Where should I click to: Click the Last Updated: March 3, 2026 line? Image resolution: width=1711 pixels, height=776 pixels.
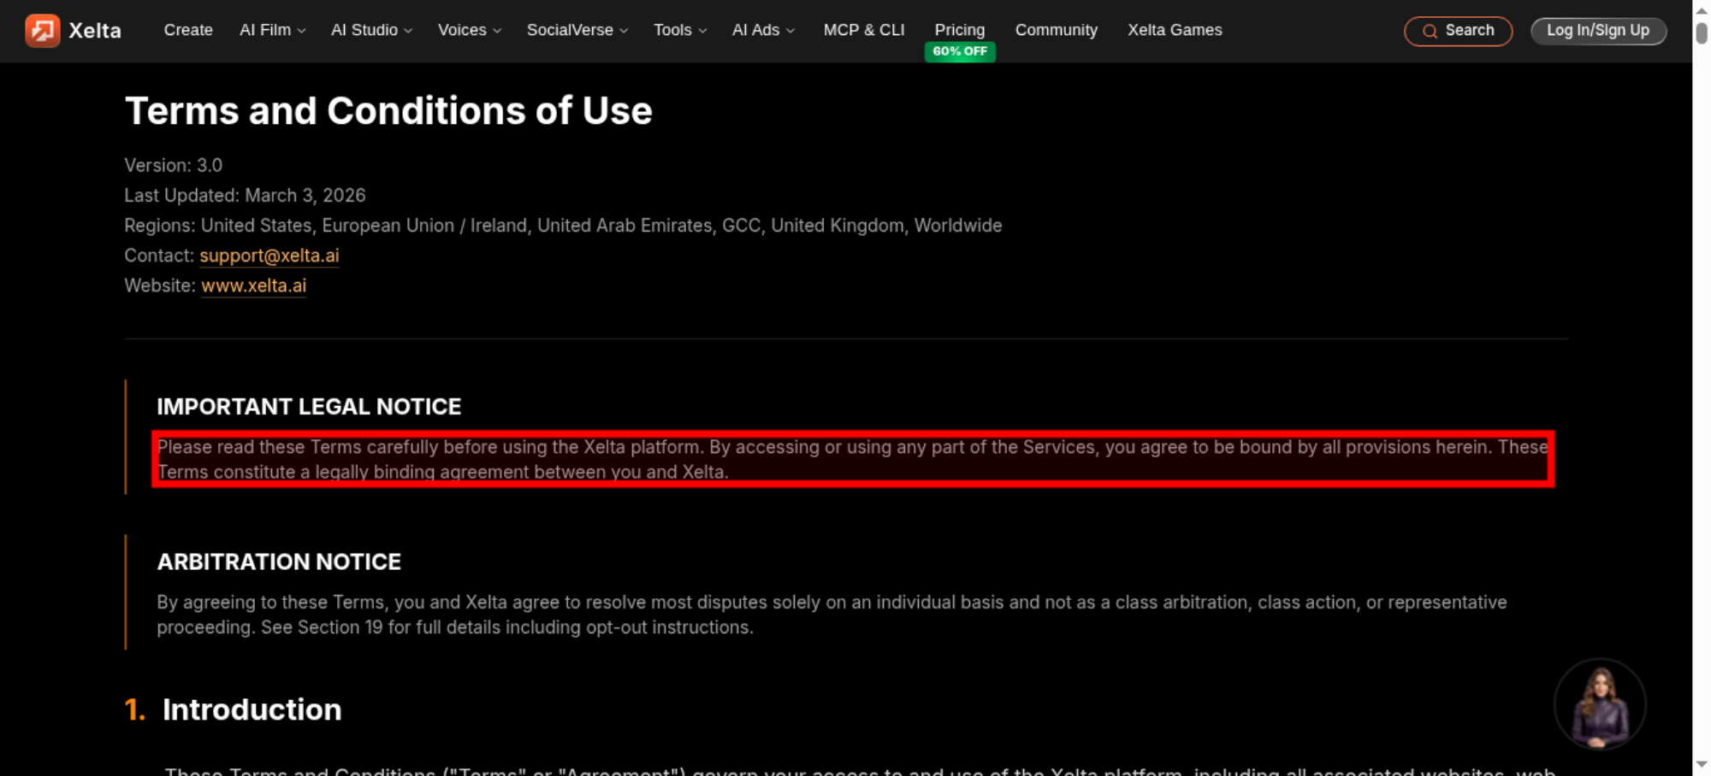pyautogui.click(x=245, y=195)
